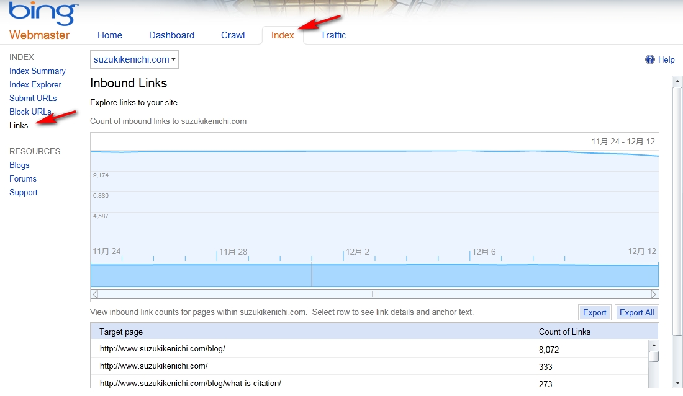
Task: Click the page scrollbar up arrow
Action: 677,81
